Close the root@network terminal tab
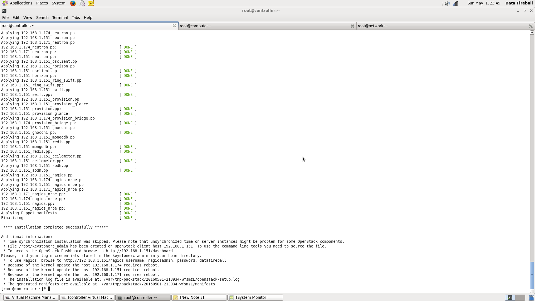 (531, 26)
